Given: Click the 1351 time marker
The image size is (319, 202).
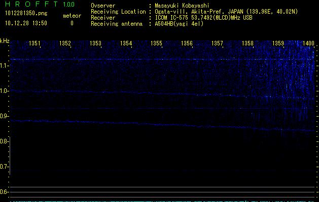Looking at the screenshot, I should click(x=35, y=44).
